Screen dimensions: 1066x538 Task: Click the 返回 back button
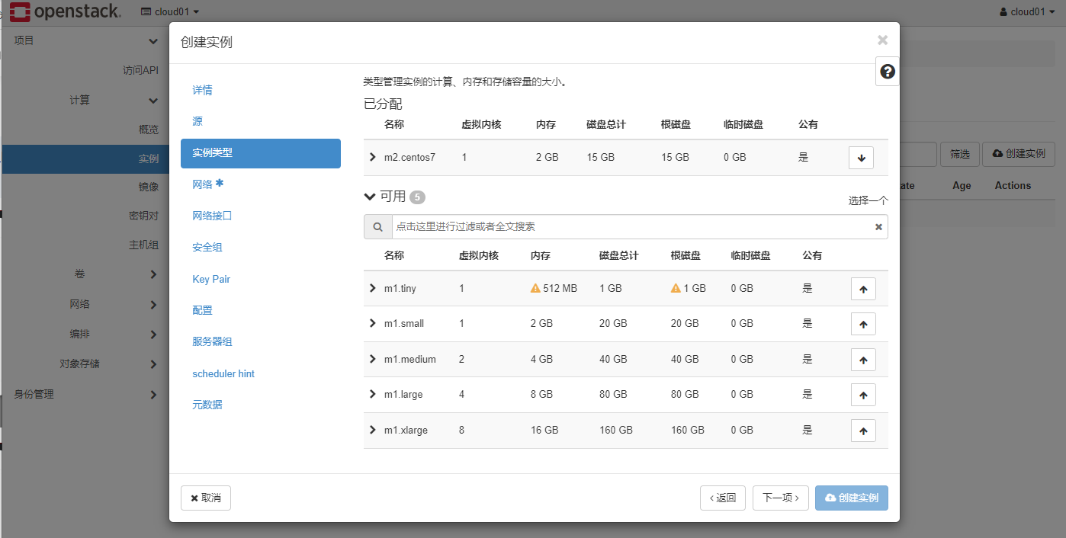[x=722, y=498]
